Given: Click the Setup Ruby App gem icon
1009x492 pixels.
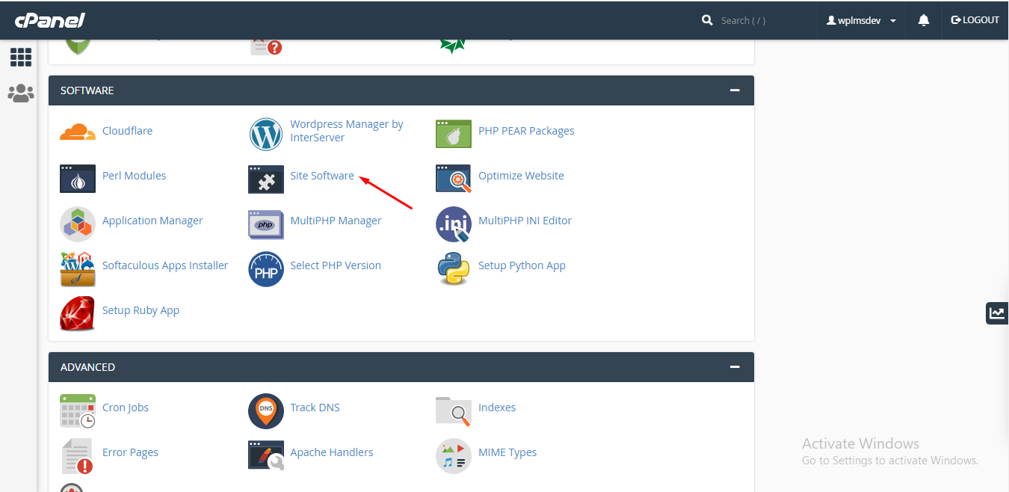Looking at the screenshot, I should [x=78, y=313].
